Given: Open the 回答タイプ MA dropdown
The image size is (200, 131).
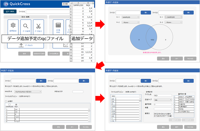Looking at the screenshot, I should [163, 100].
